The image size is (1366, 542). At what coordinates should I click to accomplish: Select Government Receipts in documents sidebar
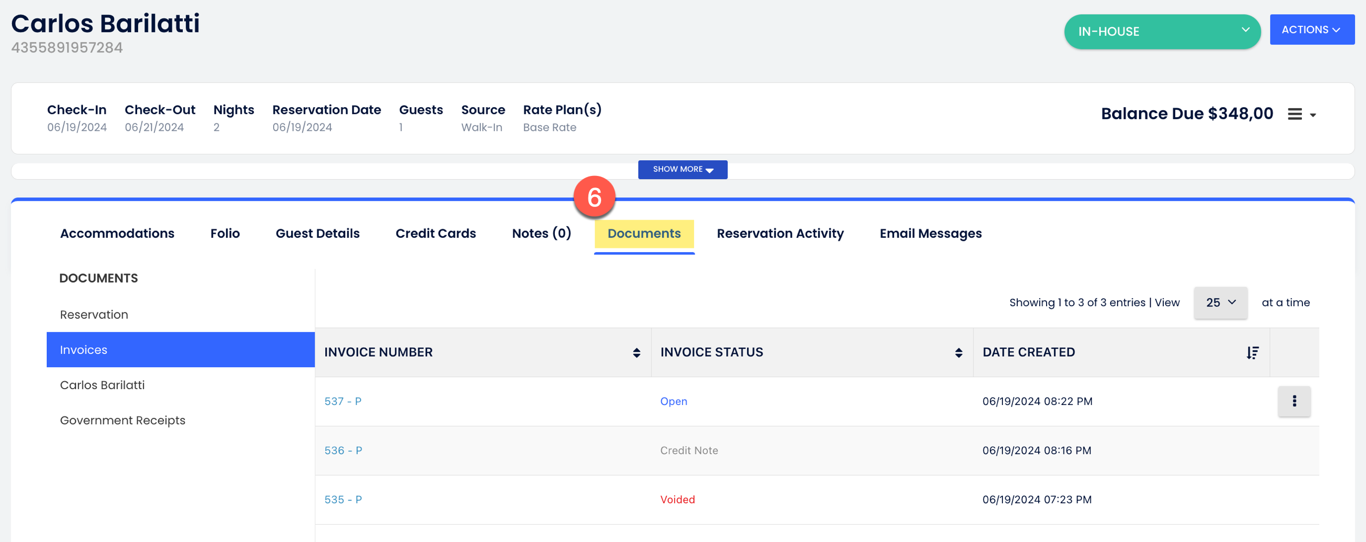click(x=122, y=420)
